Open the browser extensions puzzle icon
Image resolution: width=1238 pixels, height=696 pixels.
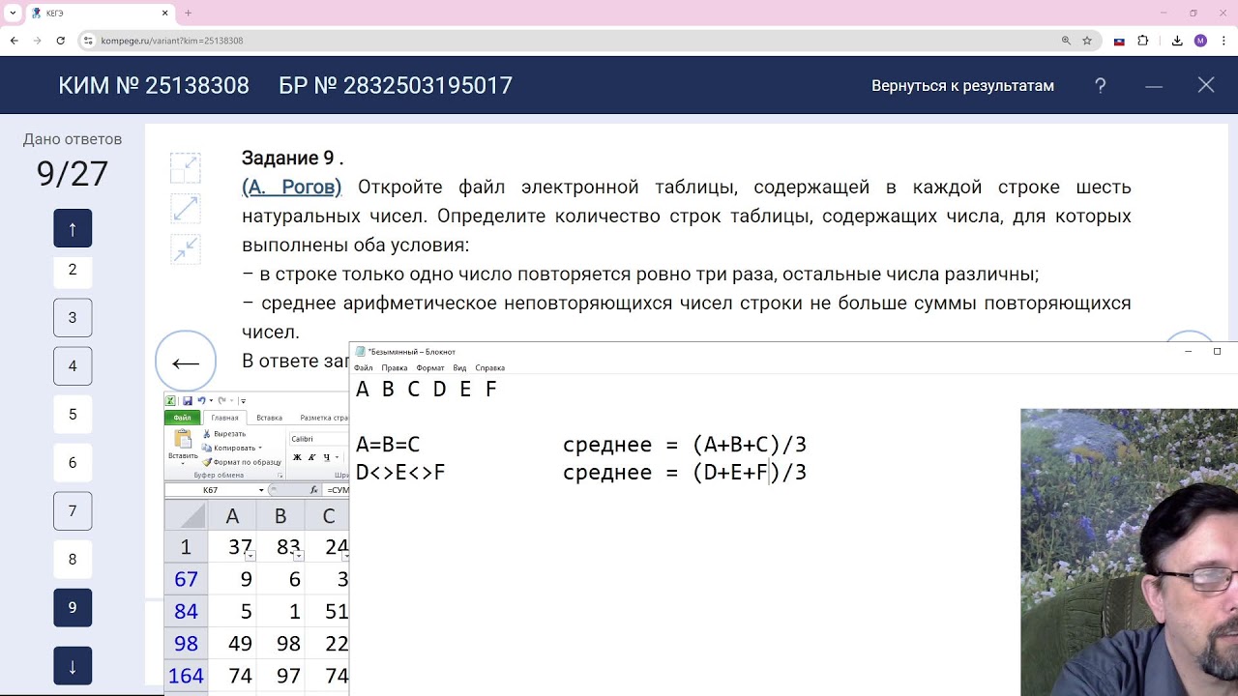pos(1143,41)
